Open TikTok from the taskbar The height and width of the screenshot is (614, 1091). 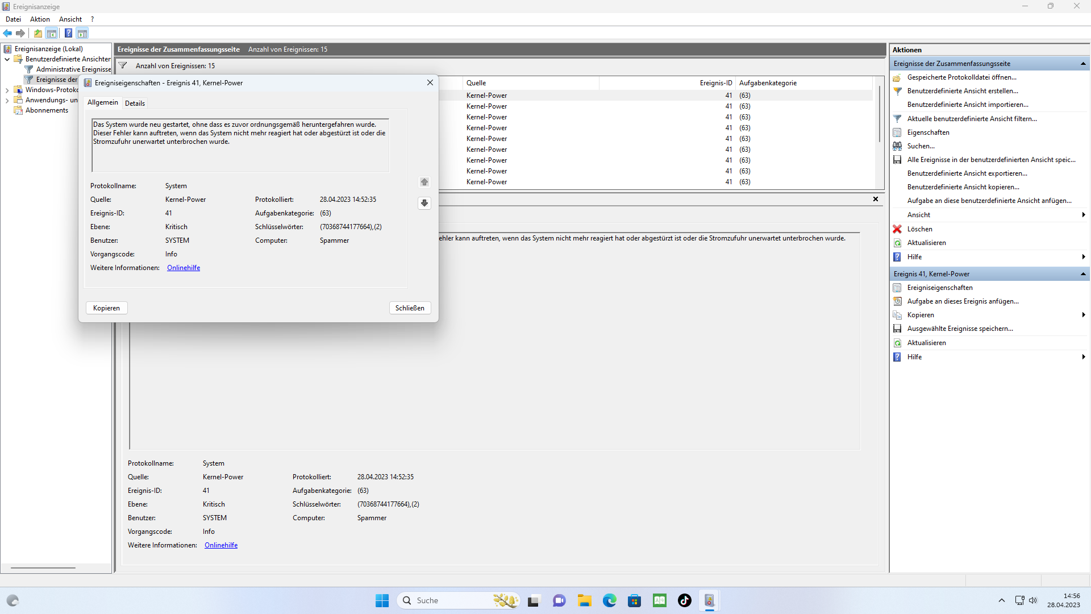tap(684, 600)
